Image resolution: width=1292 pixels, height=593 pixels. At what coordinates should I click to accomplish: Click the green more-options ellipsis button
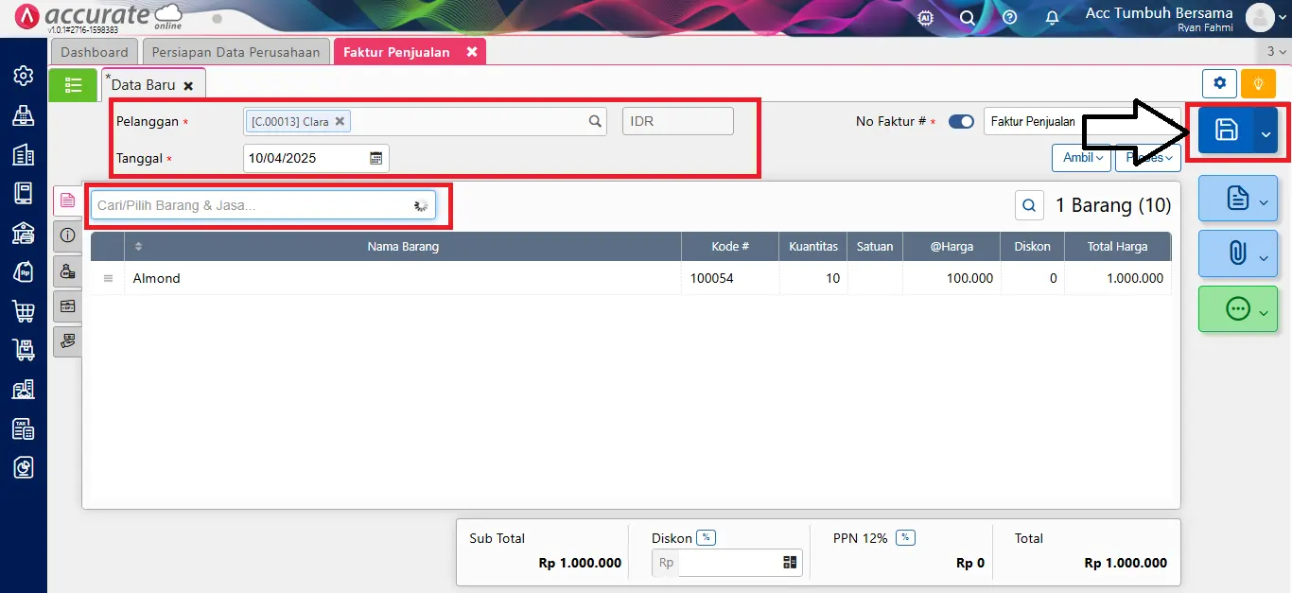click(x=1236, y=309)
